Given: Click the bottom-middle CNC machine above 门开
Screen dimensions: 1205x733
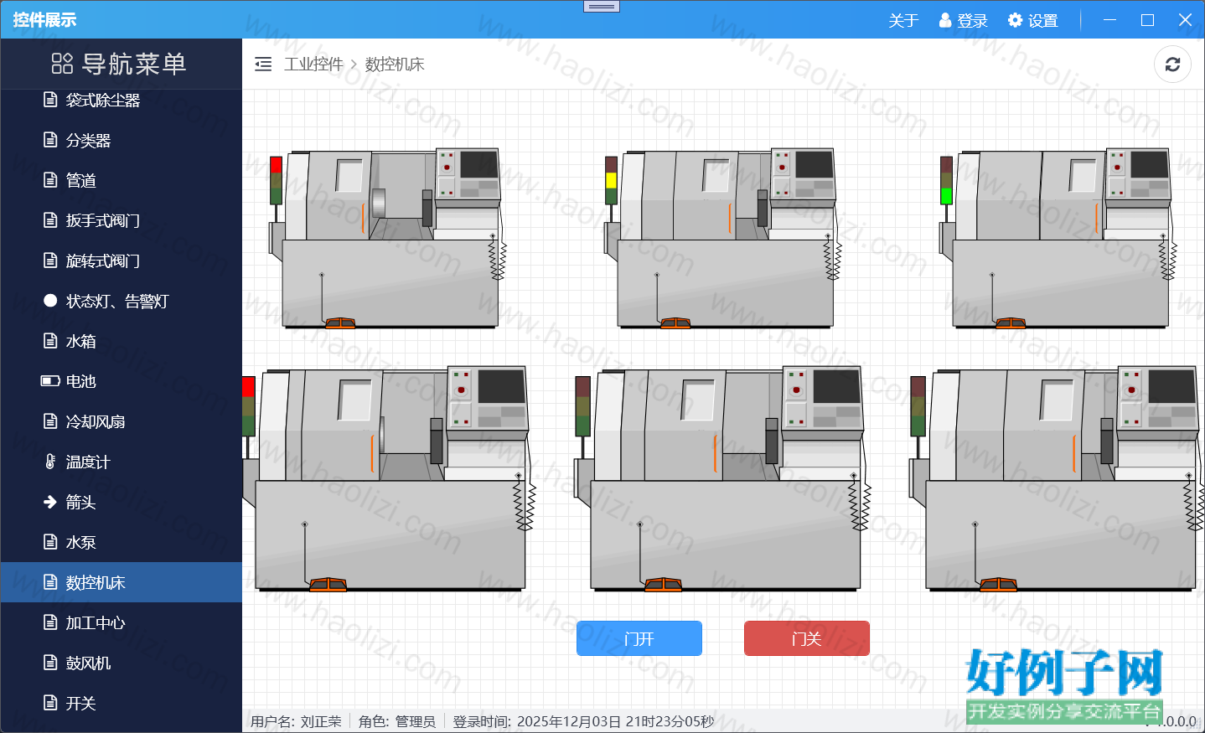Looking at the screenshot, I should (x=722, y=478).
